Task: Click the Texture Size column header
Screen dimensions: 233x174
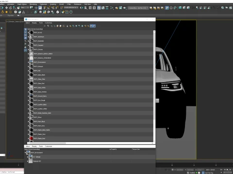Action: click(x=136, y=149)
